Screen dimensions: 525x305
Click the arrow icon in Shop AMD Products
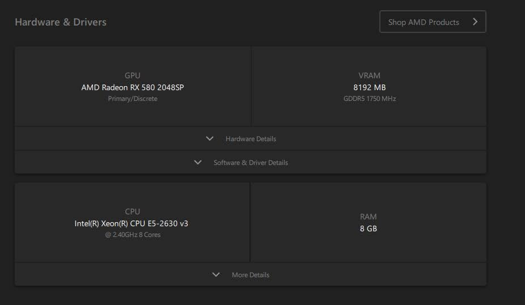(475, 22)
